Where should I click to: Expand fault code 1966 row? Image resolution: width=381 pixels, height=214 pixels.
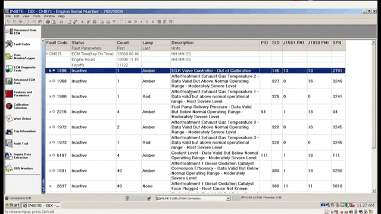[x=50, y=96]
